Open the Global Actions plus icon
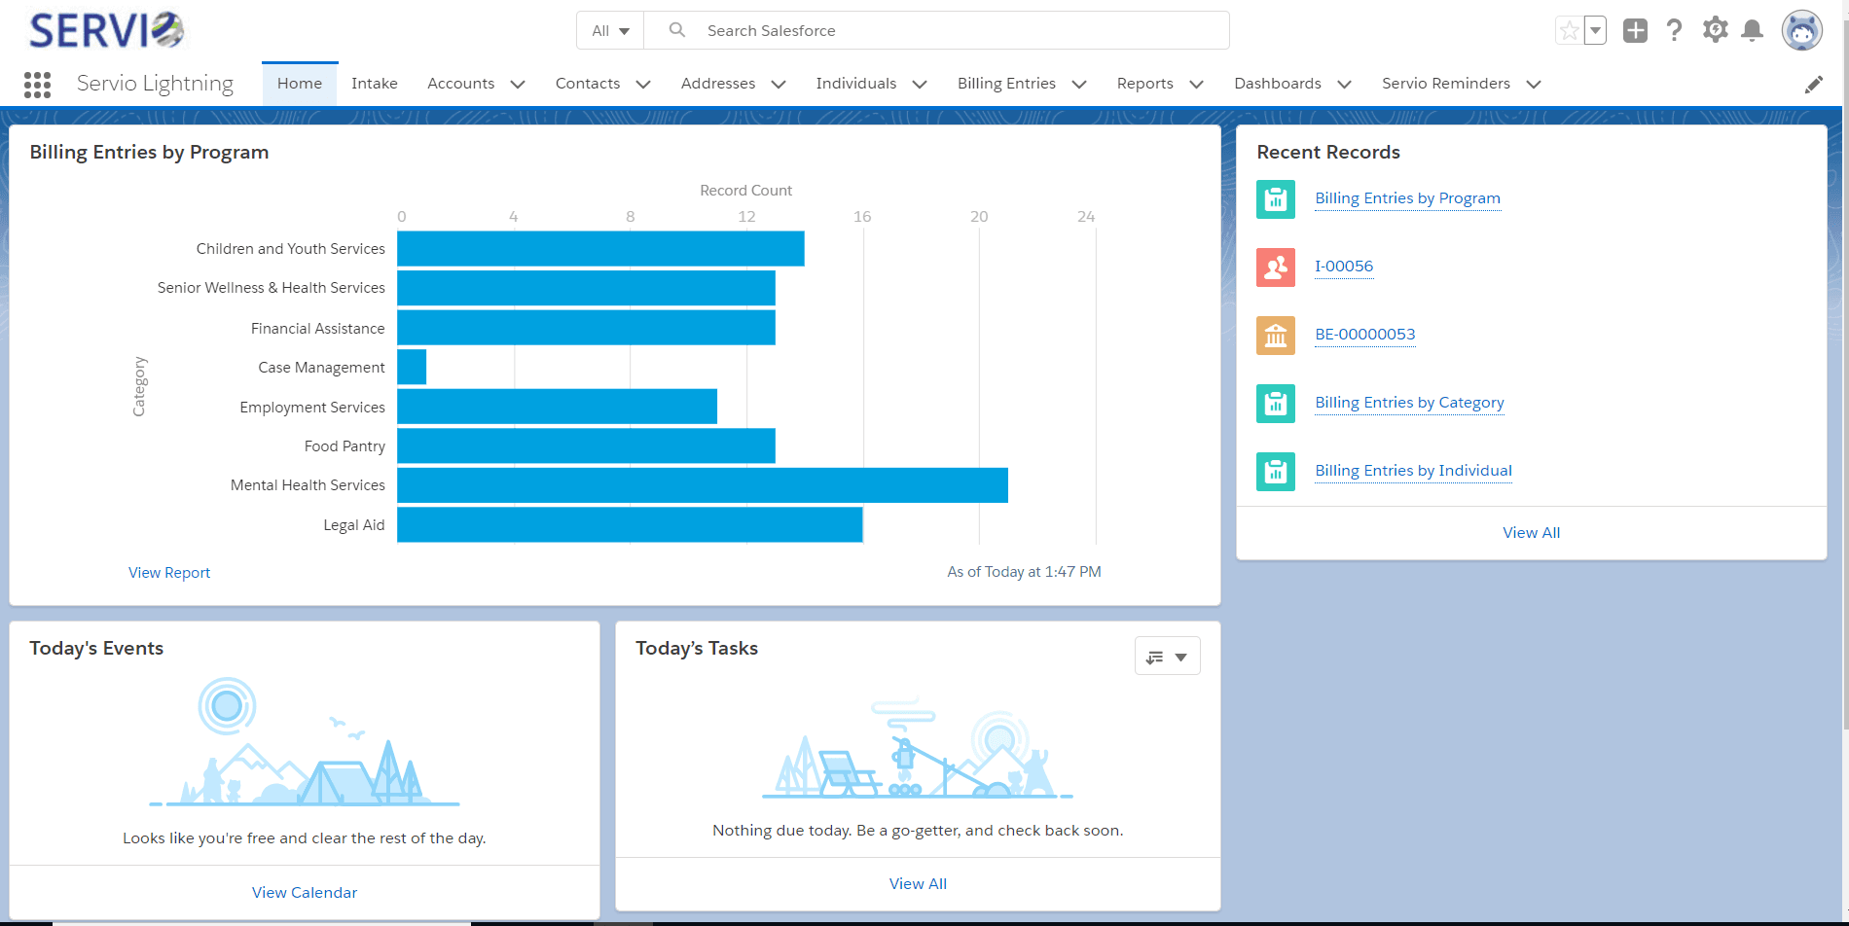Viewport: 1849px width, 926px height. [1635, 30]
